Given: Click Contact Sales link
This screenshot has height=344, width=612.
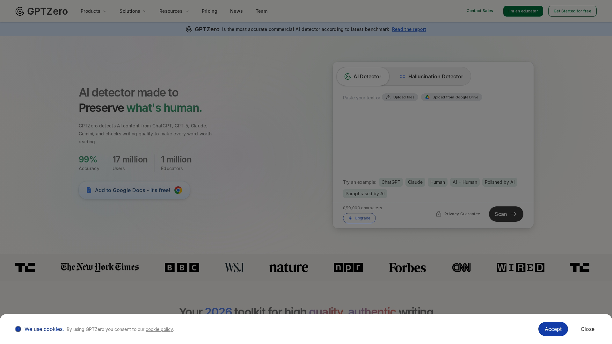Looking at the screenshot, I should tap(480, 11).
